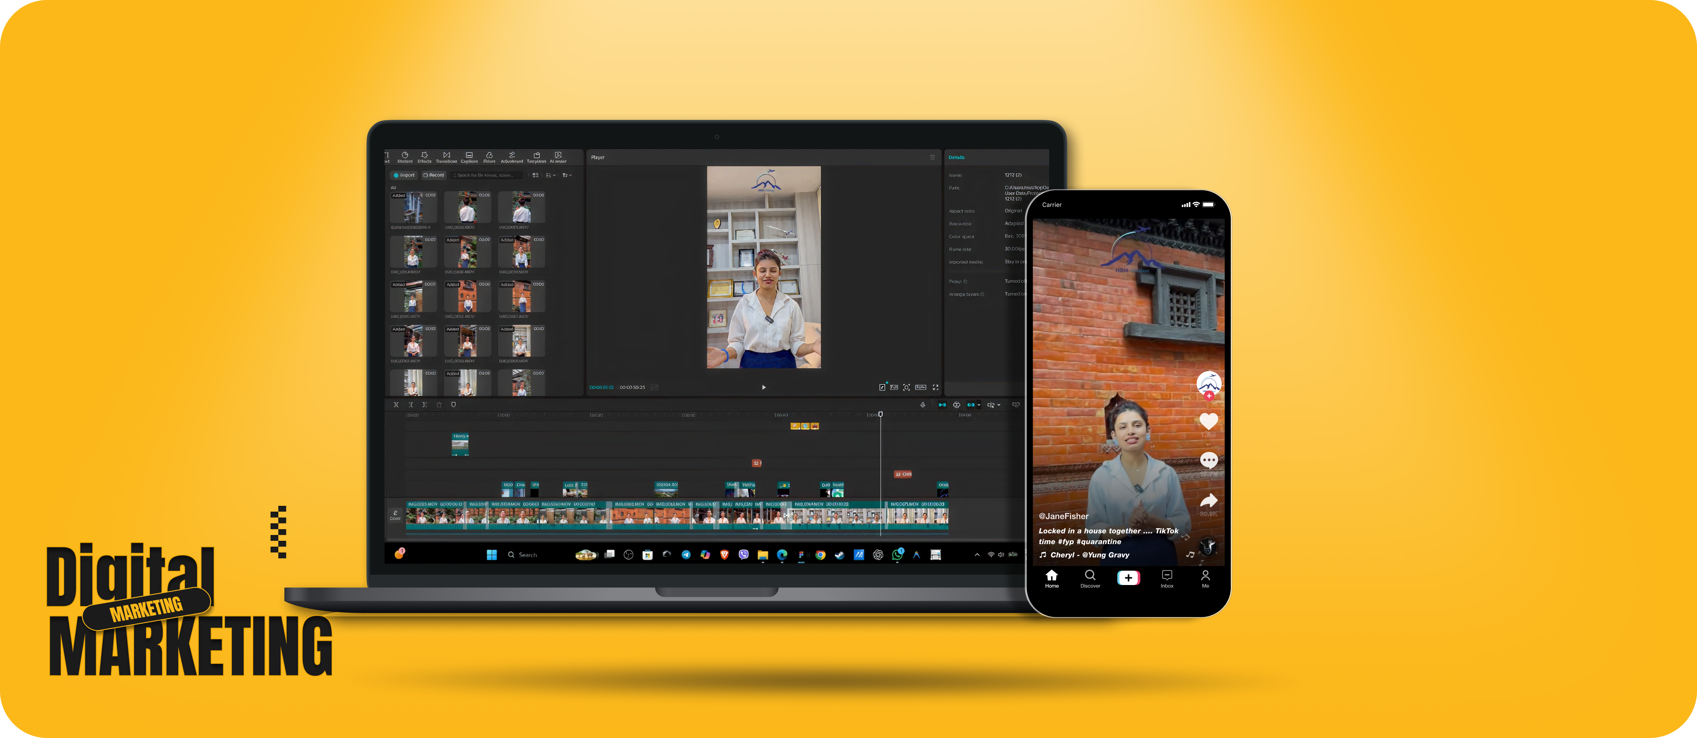This screenshot has width=1697, height=738.
Task: Open the Adjustment tab
Action: (x=512, y=158)
